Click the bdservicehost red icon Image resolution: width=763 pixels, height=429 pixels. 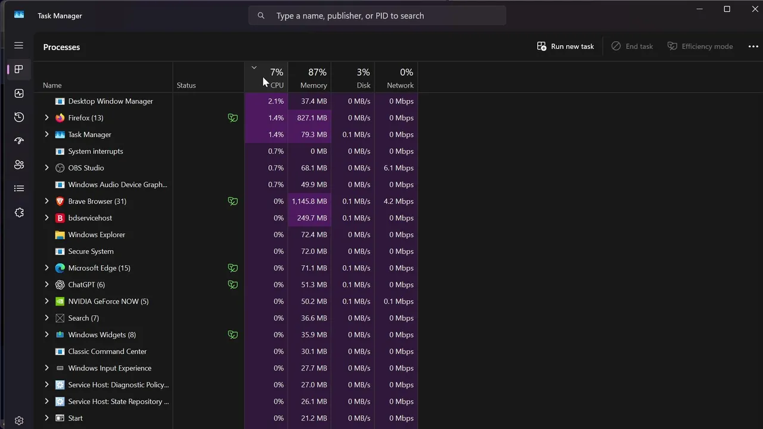(x=60, y=218)
